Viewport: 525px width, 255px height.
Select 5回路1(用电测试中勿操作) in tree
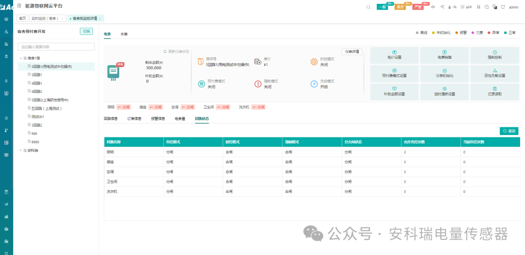pos(56,67)
